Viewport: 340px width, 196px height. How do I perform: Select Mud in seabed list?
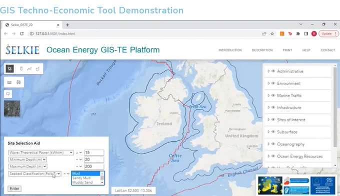pyautogui.click(x=86, y=174)
